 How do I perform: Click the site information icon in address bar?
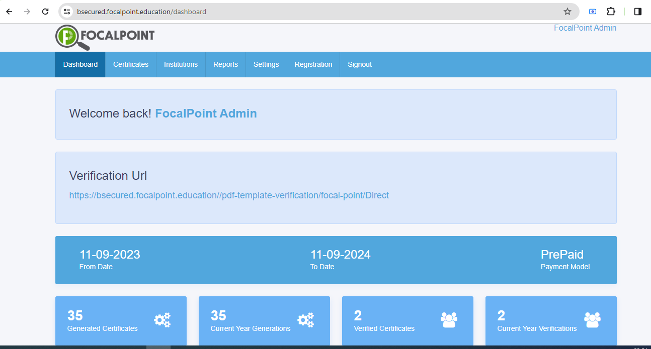coord(66,11)
